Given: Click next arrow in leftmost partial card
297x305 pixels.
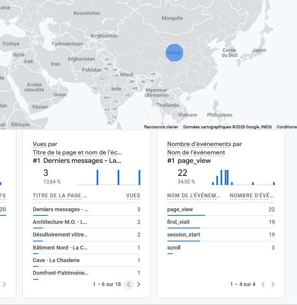Looking at the screenshot, I should (4, 284).
